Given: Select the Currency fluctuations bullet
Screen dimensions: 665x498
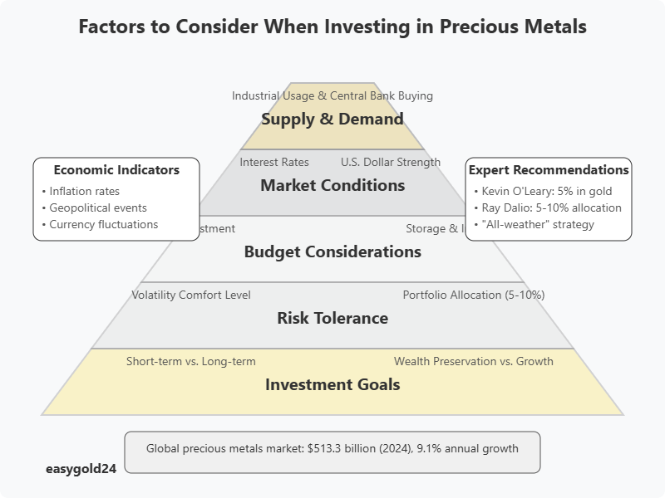Looking at the screenshot, I should tap(103, 225).
